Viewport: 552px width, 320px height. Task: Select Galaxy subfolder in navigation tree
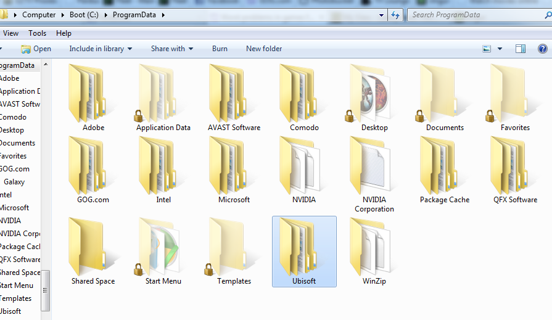click(14, 182)
